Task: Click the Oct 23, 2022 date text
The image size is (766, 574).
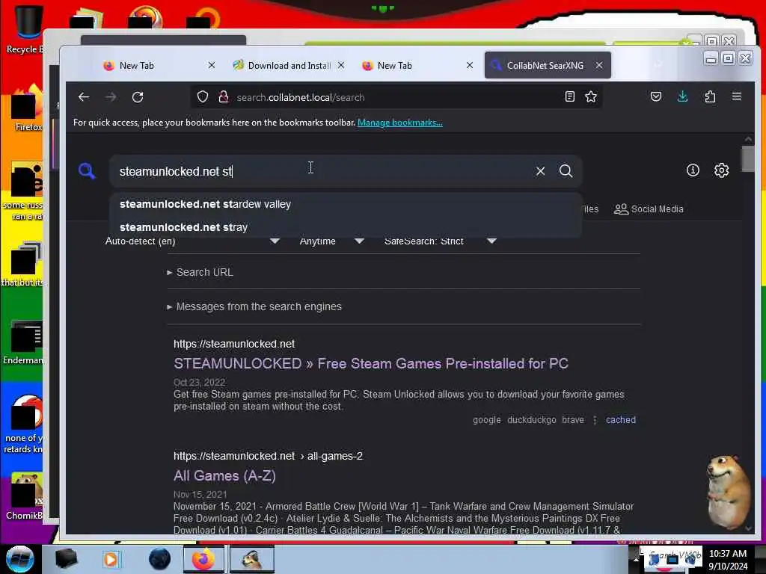Action: click(x=199, y=382)
